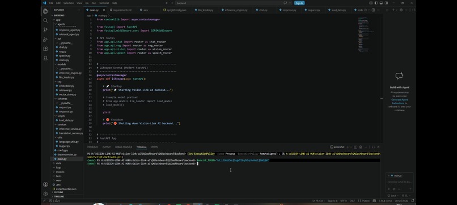Open the run button dropdown arrow

click(x=369, y=10)
